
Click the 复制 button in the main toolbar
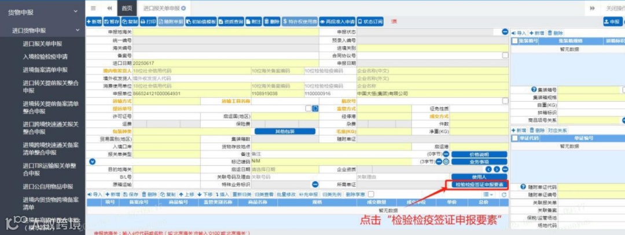pos(129,21)
